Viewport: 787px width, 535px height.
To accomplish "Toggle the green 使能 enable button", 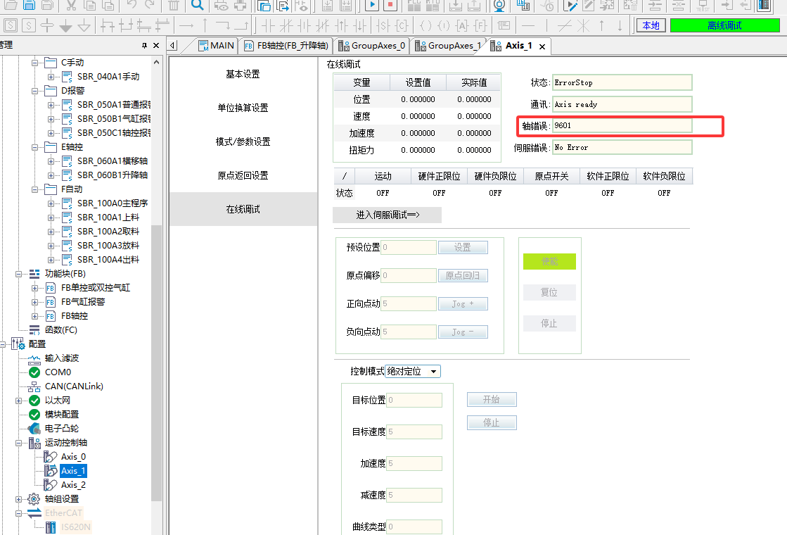I will [549, 261].
